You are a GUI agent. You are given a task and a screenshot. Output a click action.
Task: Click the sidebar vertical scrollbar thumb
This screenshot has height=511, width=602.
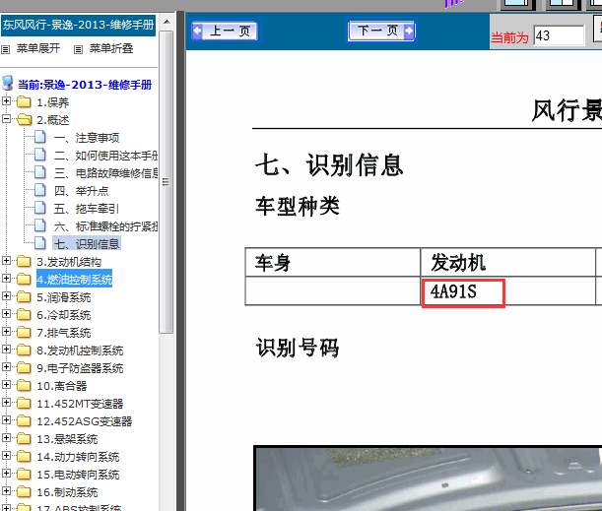click(x=167, y=182)
